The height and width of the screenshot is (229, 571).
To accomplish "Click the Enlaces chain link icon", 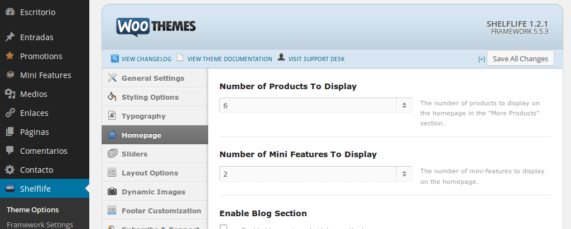I will [x=10, y=113].
